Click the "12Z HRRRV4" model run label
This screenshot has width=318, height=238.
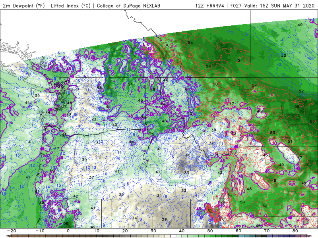(x=210, y=6)
